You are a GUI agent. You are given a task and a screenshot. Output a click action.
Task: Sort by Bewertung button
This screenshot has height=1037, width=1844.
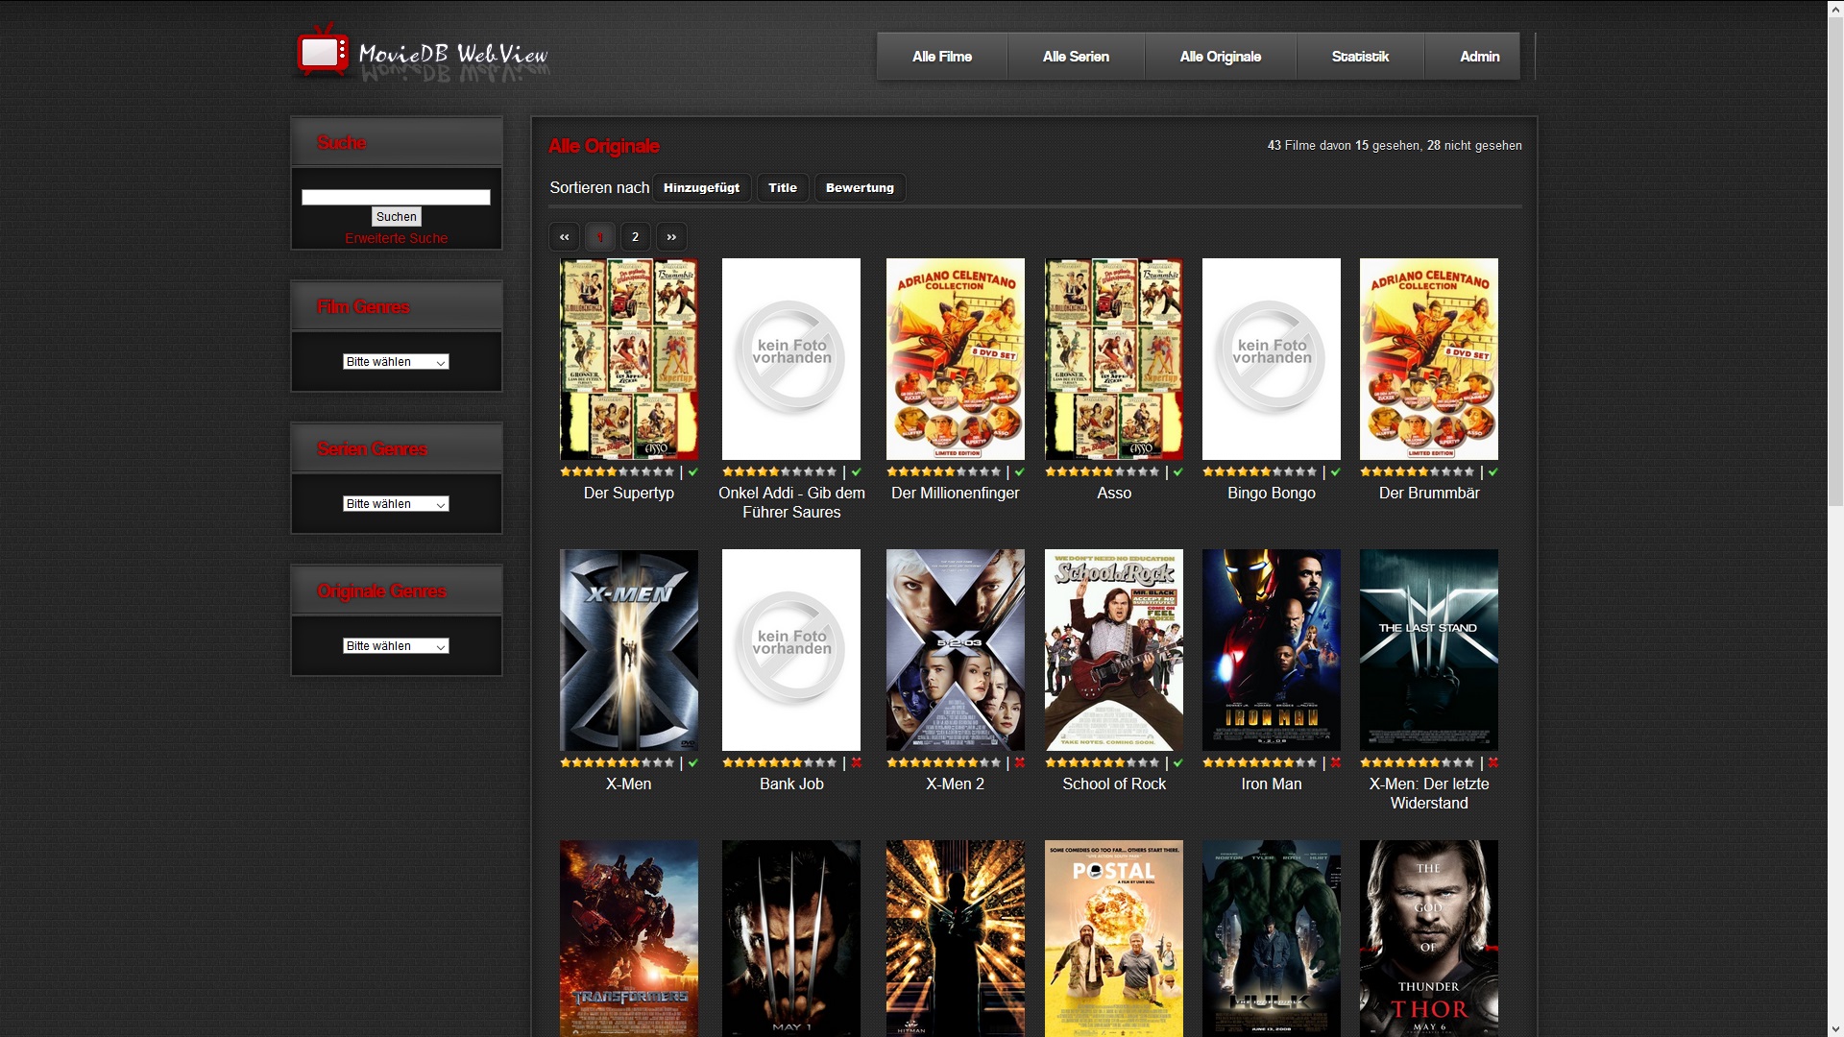[860, 187]
